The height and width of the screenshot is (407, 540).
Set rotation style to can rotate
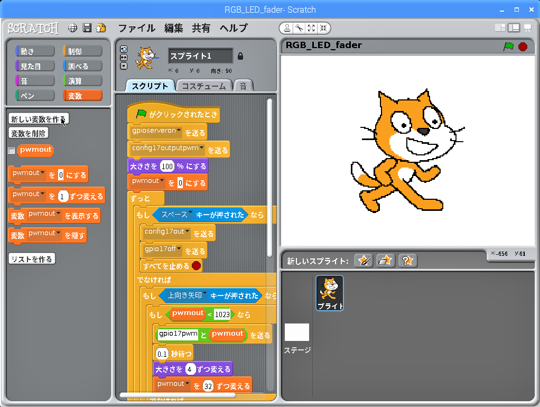(x=124, y=49)
